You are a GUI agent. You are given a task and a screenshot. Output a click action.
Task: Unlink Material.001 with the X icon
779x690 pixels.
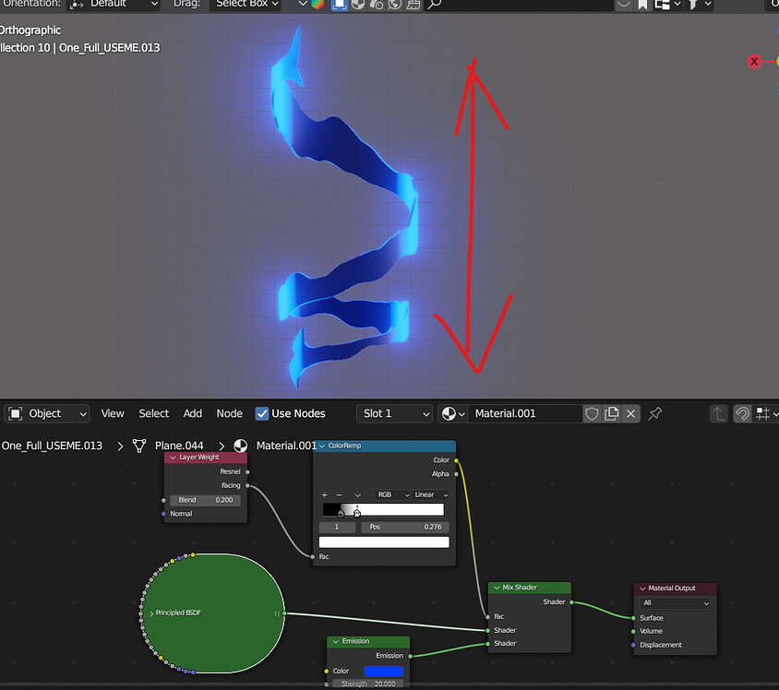(631, 413)
